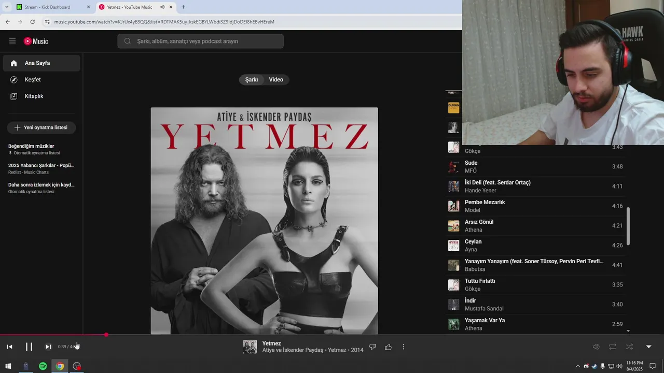Open Daha sonra izlemek için playlist
664x373 pixels.
(x=41, y=188)
